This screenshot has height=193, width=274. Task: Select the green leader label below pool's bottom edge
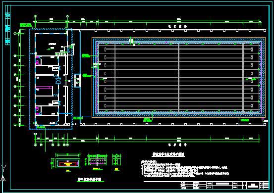(x=147, y=120)
